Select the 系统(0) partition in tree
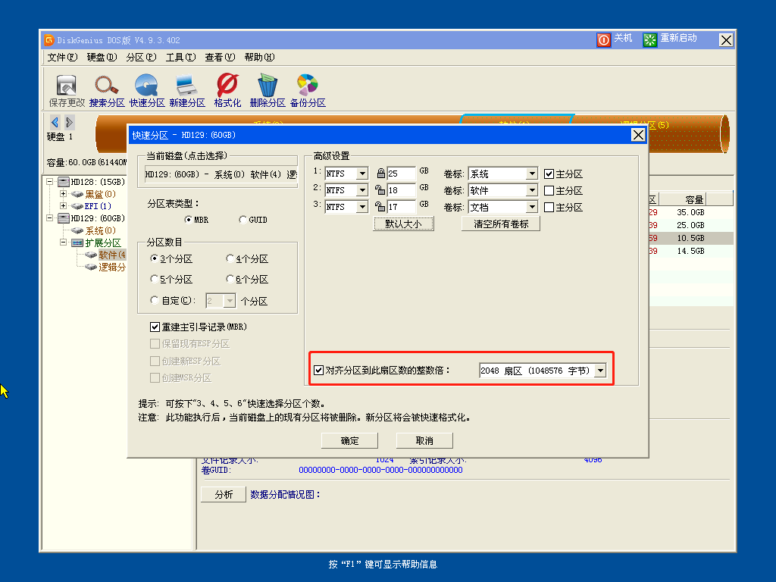This screenshot has height=582, width=776. click(101, 230)
